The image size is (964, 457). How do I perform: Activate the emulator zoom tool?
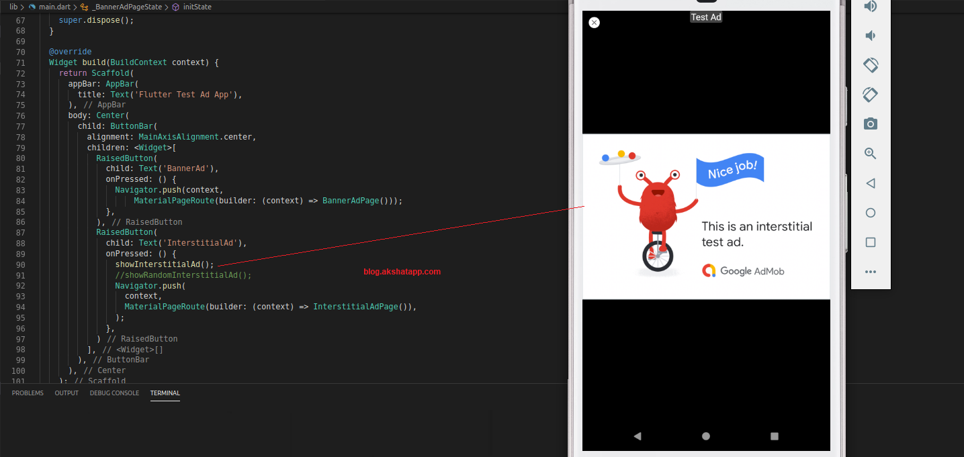(x=871, y=154)
